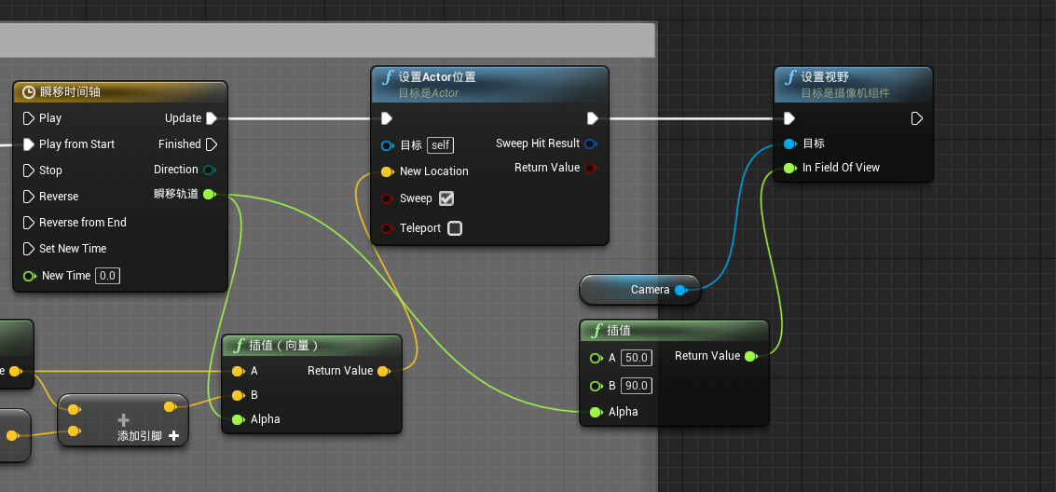Select the 设置Actor位置 node header
1056x492 pixels.
click(x=489, y=85)
